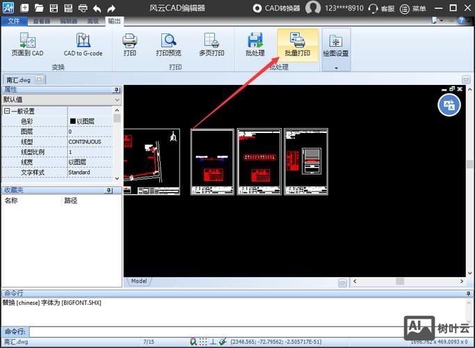
Task: Click the 页面到 CAD conversion icon
Action: [27, 45]
